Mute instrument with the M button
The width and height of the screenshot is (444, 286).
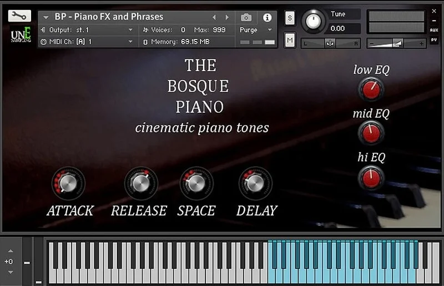tap(290, 40)
